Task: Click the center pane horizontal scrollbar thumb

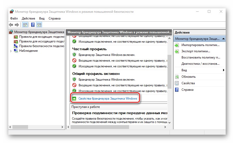Action: (x=100, y=127)
